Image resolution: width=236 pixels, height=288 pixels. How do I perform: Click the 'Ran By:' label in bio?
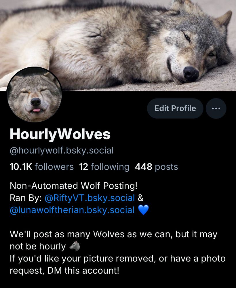(26, 198)
